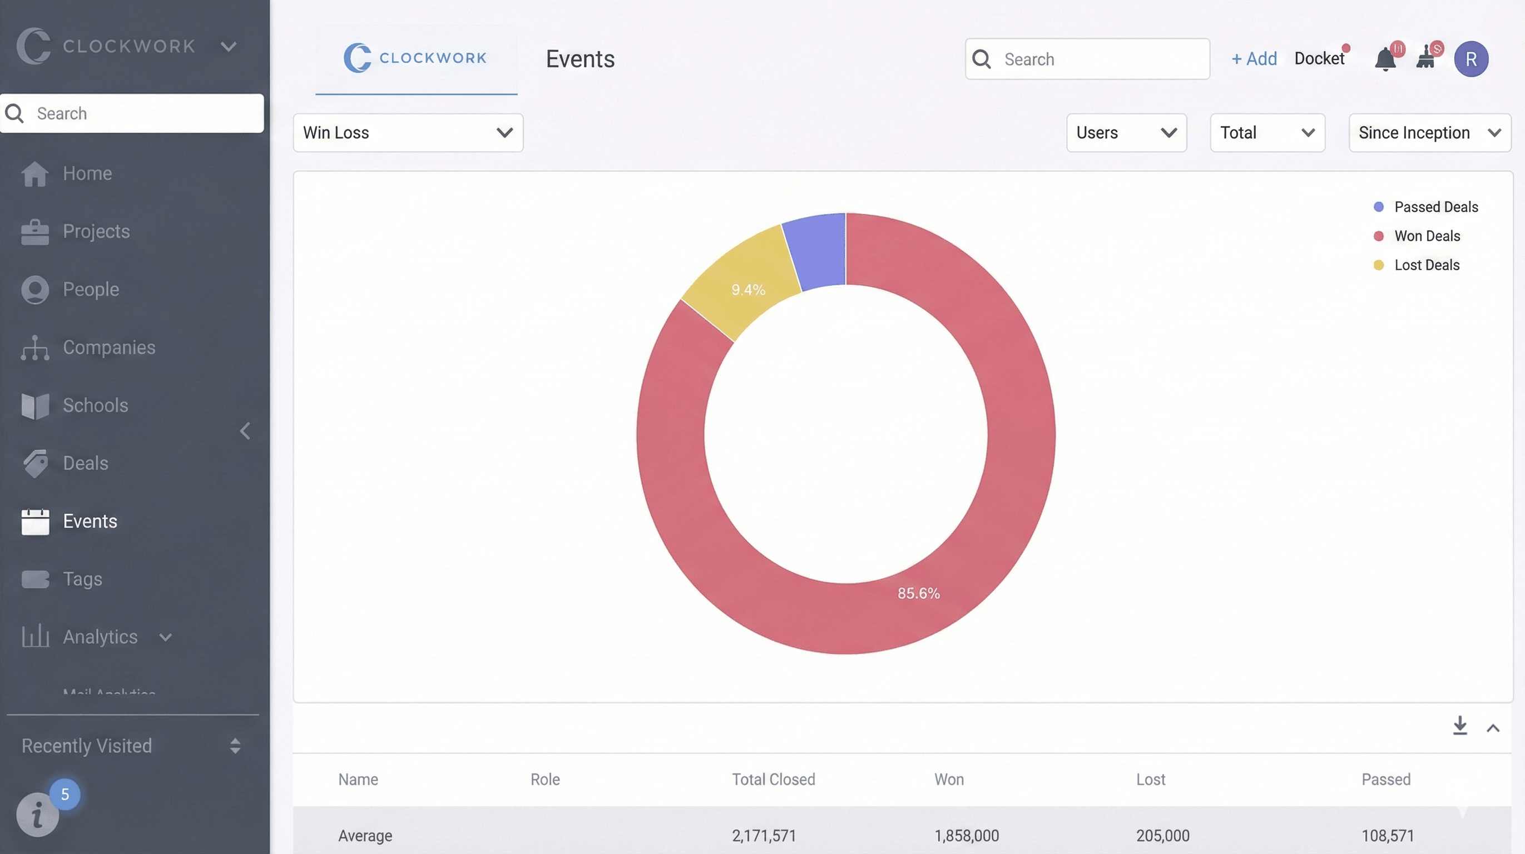Open the user avatar R menu

pyautogui.click(x=1470, y=59)
